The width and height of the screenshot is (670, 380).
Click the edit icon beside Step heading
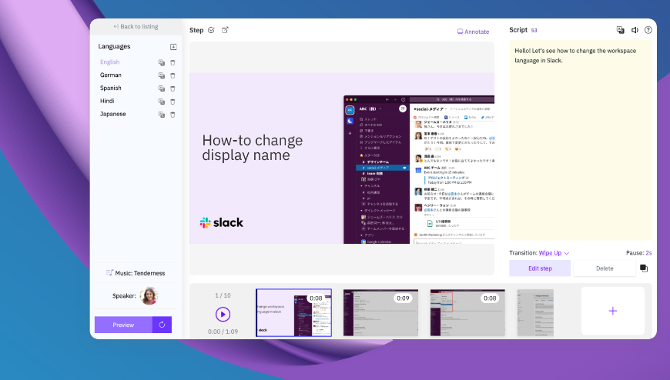tap(225, 30)
